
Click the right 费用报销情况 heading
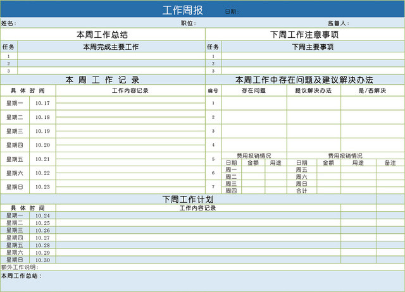[345, 155]
